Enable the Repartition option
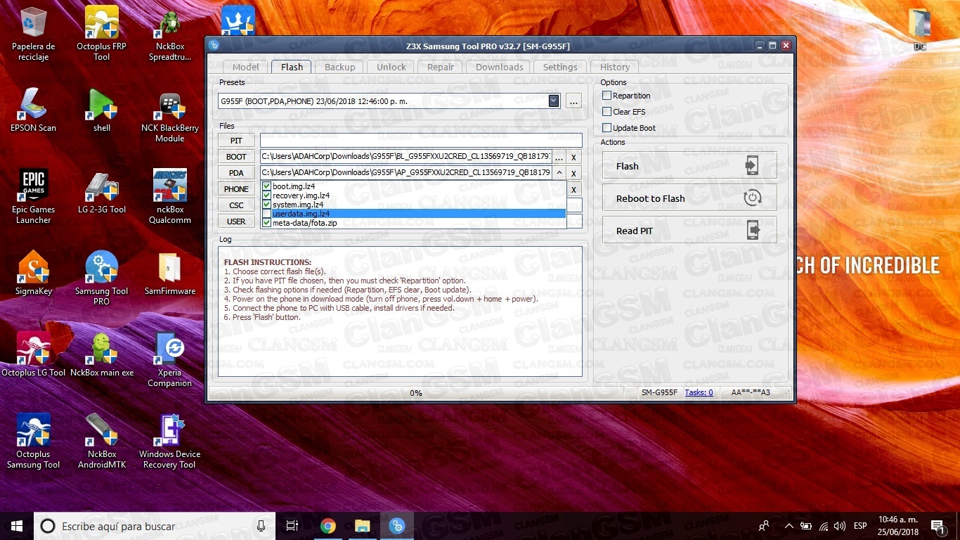 (x=607, y=96)
